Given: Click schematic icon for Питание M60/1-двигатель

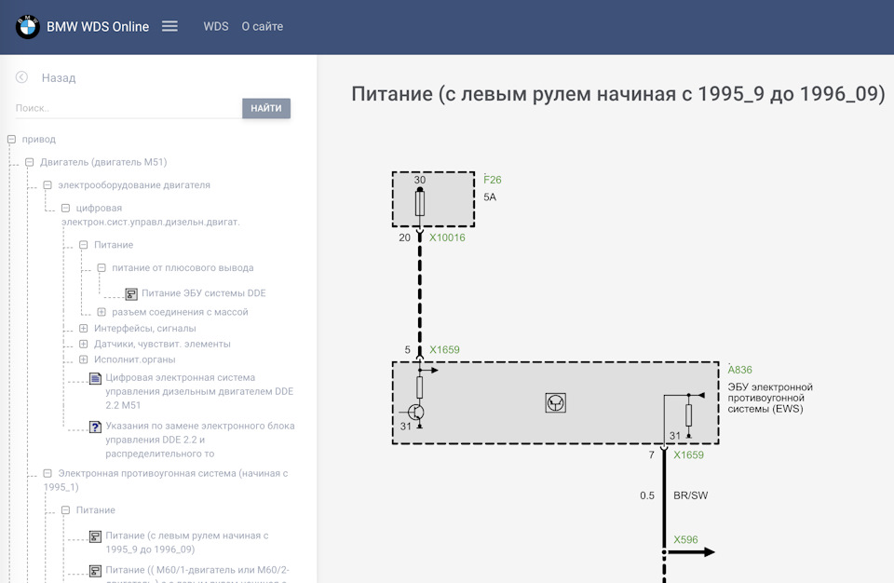Looking at the screenshot, I should [x=96, y=571].
